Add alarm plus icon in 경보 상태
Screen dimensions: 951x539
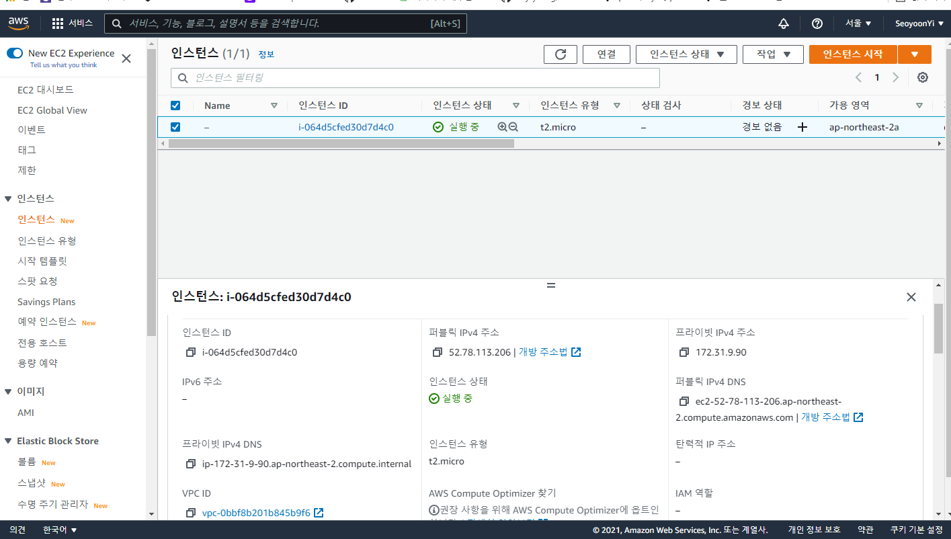pyautogui.click(x=802, y=126)
